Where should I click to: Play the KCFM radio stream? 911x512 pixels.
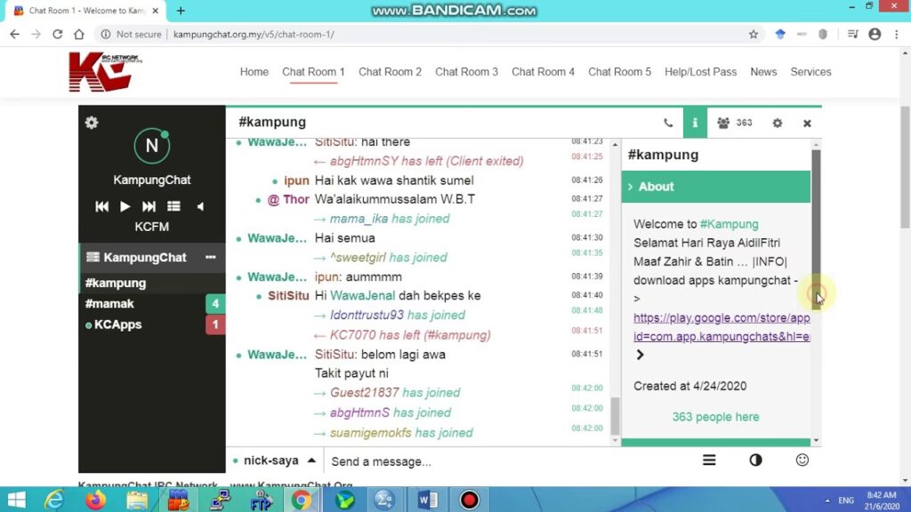(125, 206)
